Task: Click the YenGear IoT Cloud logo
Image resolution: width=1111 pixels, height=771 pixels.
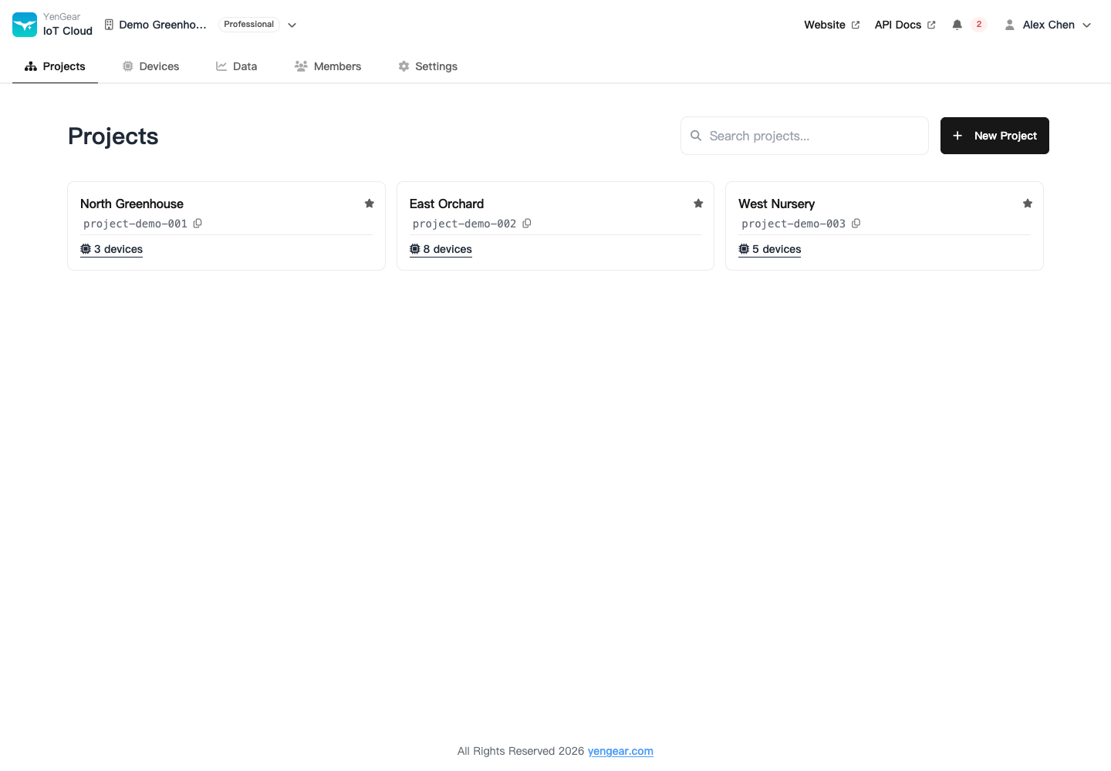Action: click(25, 25)
